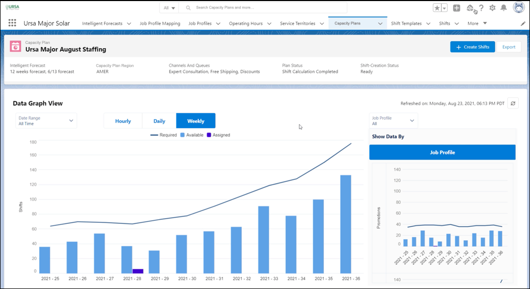Select the Capacity Plans tab
The height and width of the screenshot is (289, 530).
pyautogui.click(x=348, y=23)
